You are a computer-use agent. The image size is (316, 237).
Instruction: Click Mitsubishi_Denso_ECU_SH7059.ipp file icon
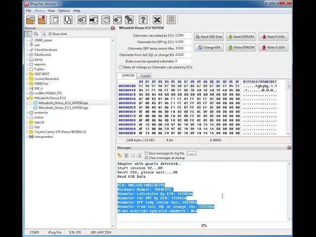(x=35, y=108)
